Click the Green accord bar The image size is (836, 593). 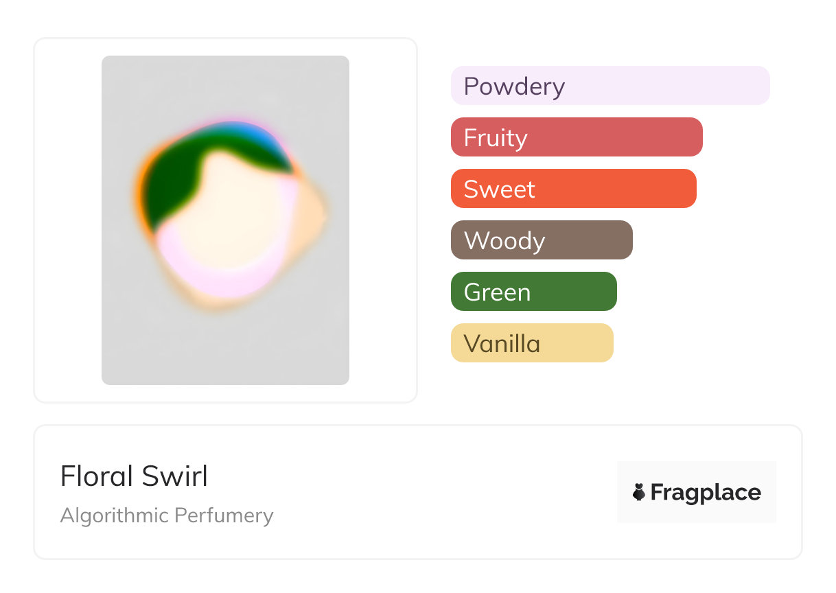(534, 292)
